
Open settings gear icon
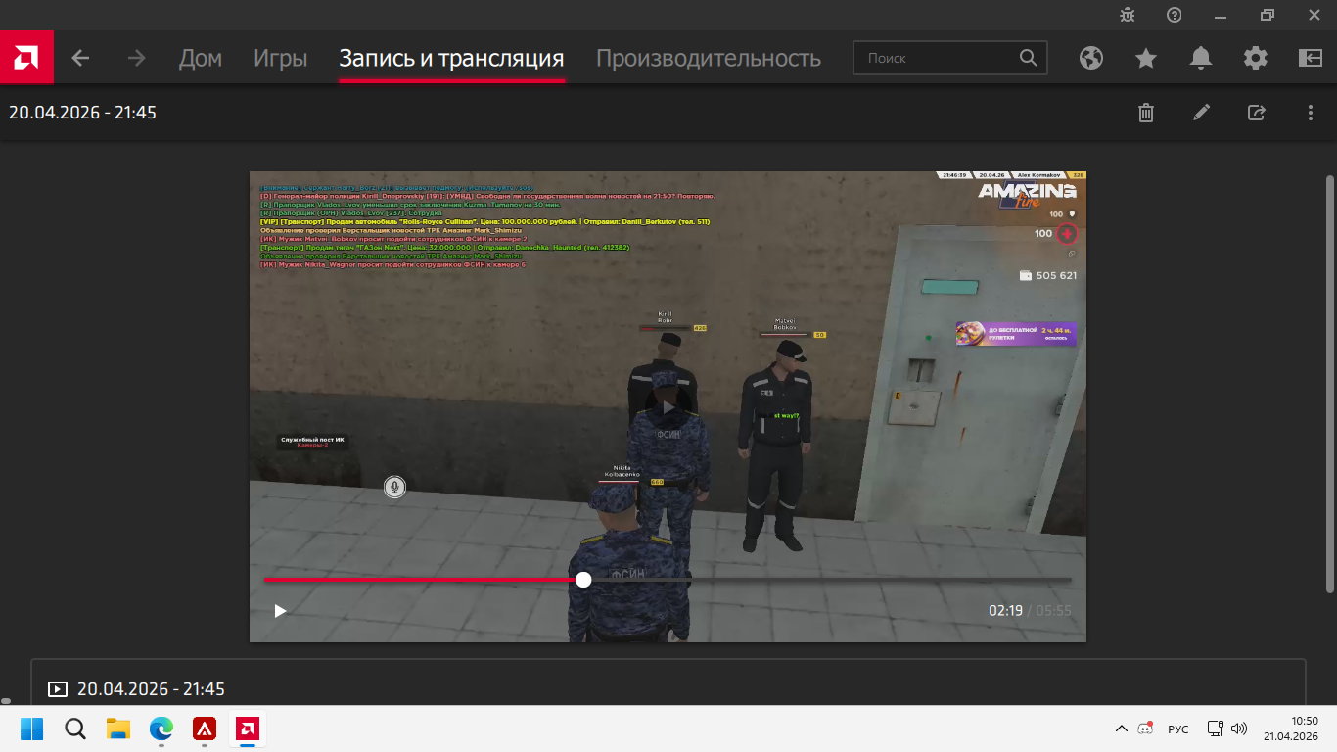pos(1256,58)
